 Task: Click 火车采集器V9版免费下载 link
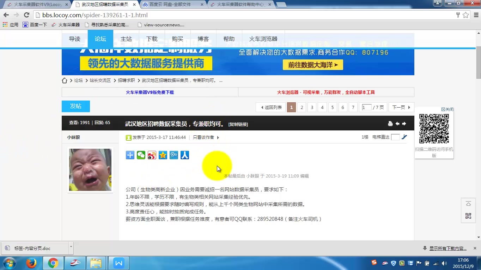[150, 92]
